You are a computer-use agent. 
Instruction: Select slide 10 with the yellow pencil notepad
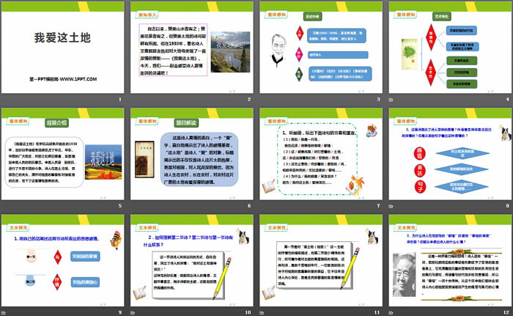pyautogui.click(x=192, y=261)
